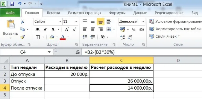Open the Рецензирование tab
202x99 pixels.
tap(169, 13)
